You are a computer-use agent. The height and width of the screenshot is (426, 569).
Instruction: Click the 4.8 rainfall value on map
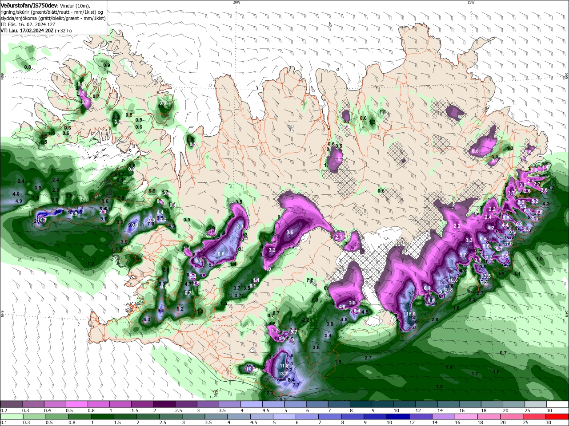(344, 319)
